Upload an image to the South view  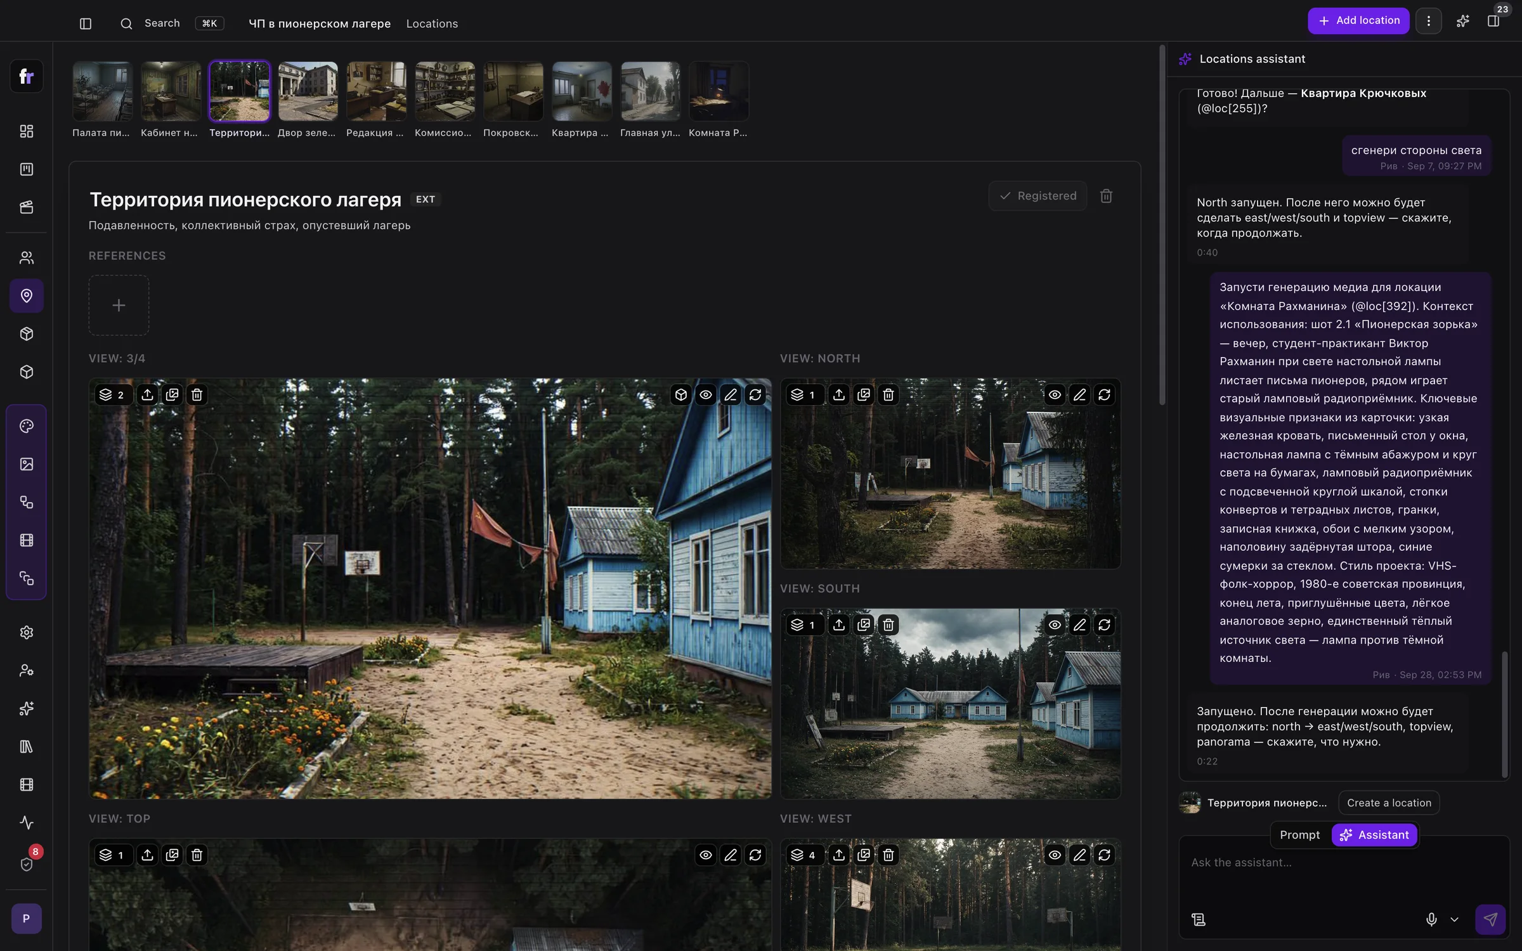[x=839, y=625]
